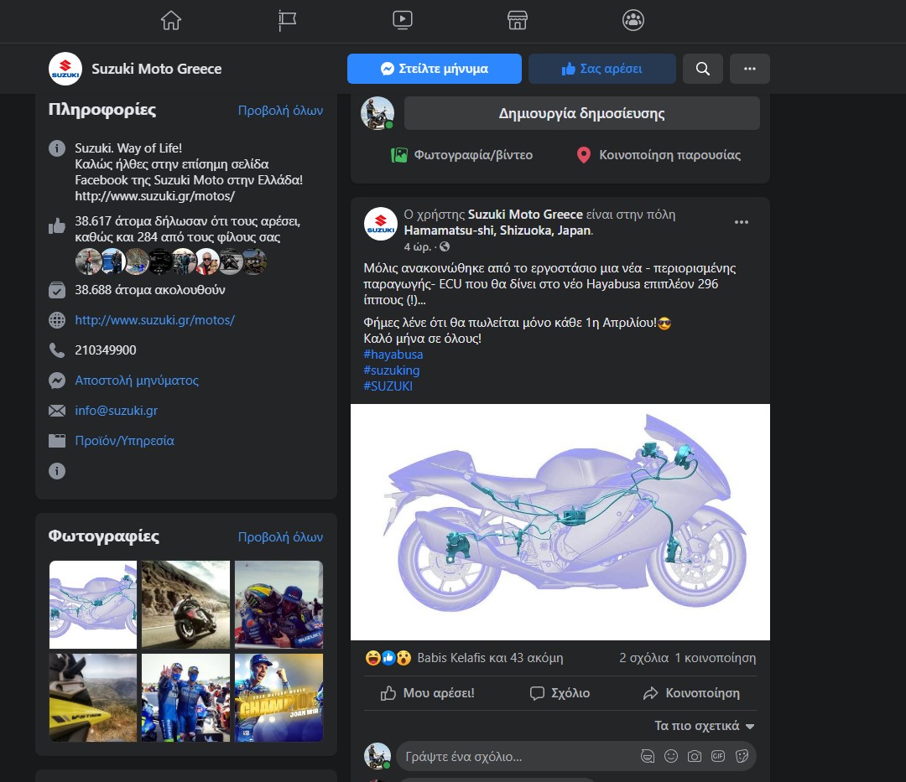Image resolution: width=906 pixels, height=782 pixels.
Task: Open two riders thumbs-up photo thumbnail
Action: click(185, 697)
